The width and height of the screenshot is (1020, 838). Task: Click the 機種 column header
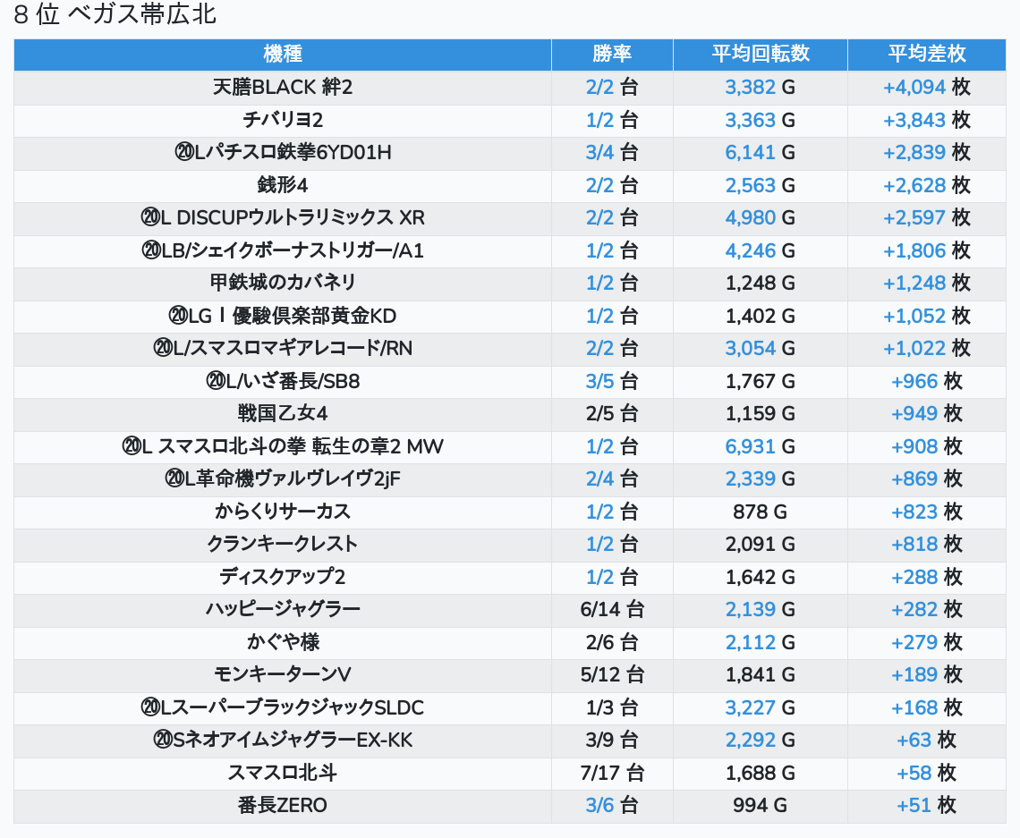283,54
